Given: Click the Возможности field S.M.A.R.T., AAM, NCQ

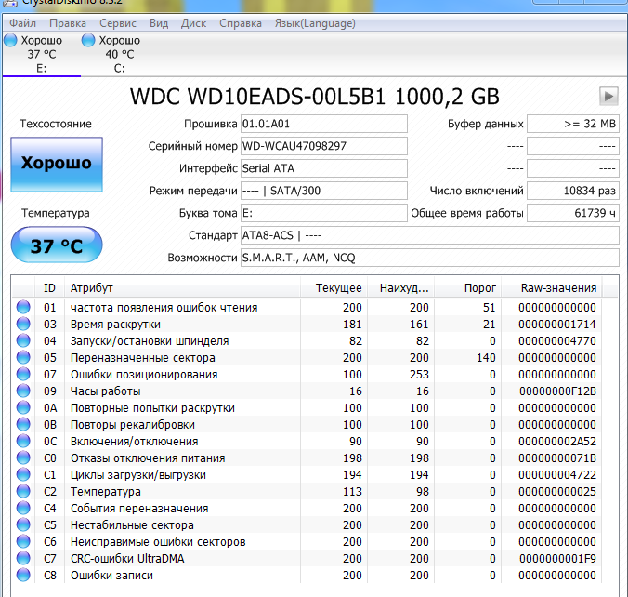Looking at the screenshot, I should pyautogui.click(x=430, y=258).
